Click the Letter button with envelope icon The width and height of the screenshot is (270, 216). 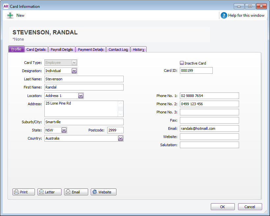(49, 192)
